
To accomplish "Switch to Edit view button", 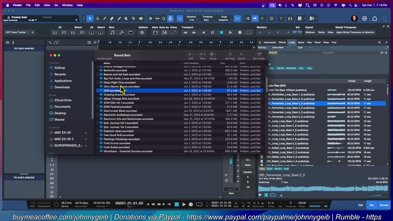I will [360, 205].
